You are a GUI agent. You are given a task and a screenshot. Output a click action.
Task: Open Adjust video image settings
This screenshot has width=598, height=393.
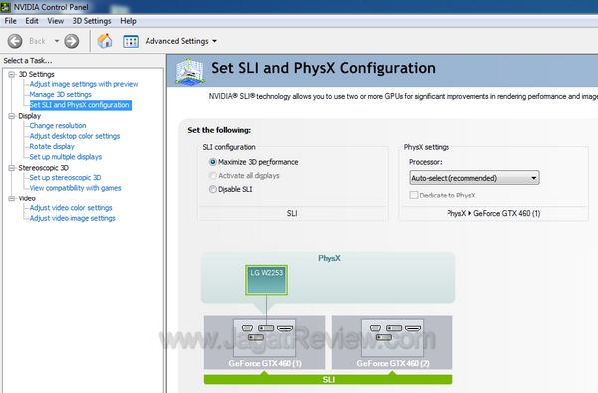click(x=72, y=218)
